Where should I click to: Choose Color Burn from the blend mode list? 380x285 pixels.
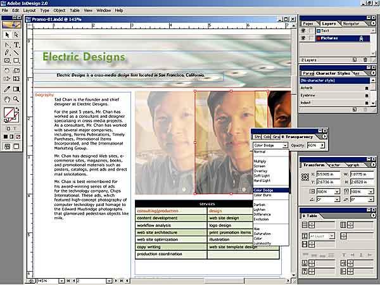(x=263, y=195)
